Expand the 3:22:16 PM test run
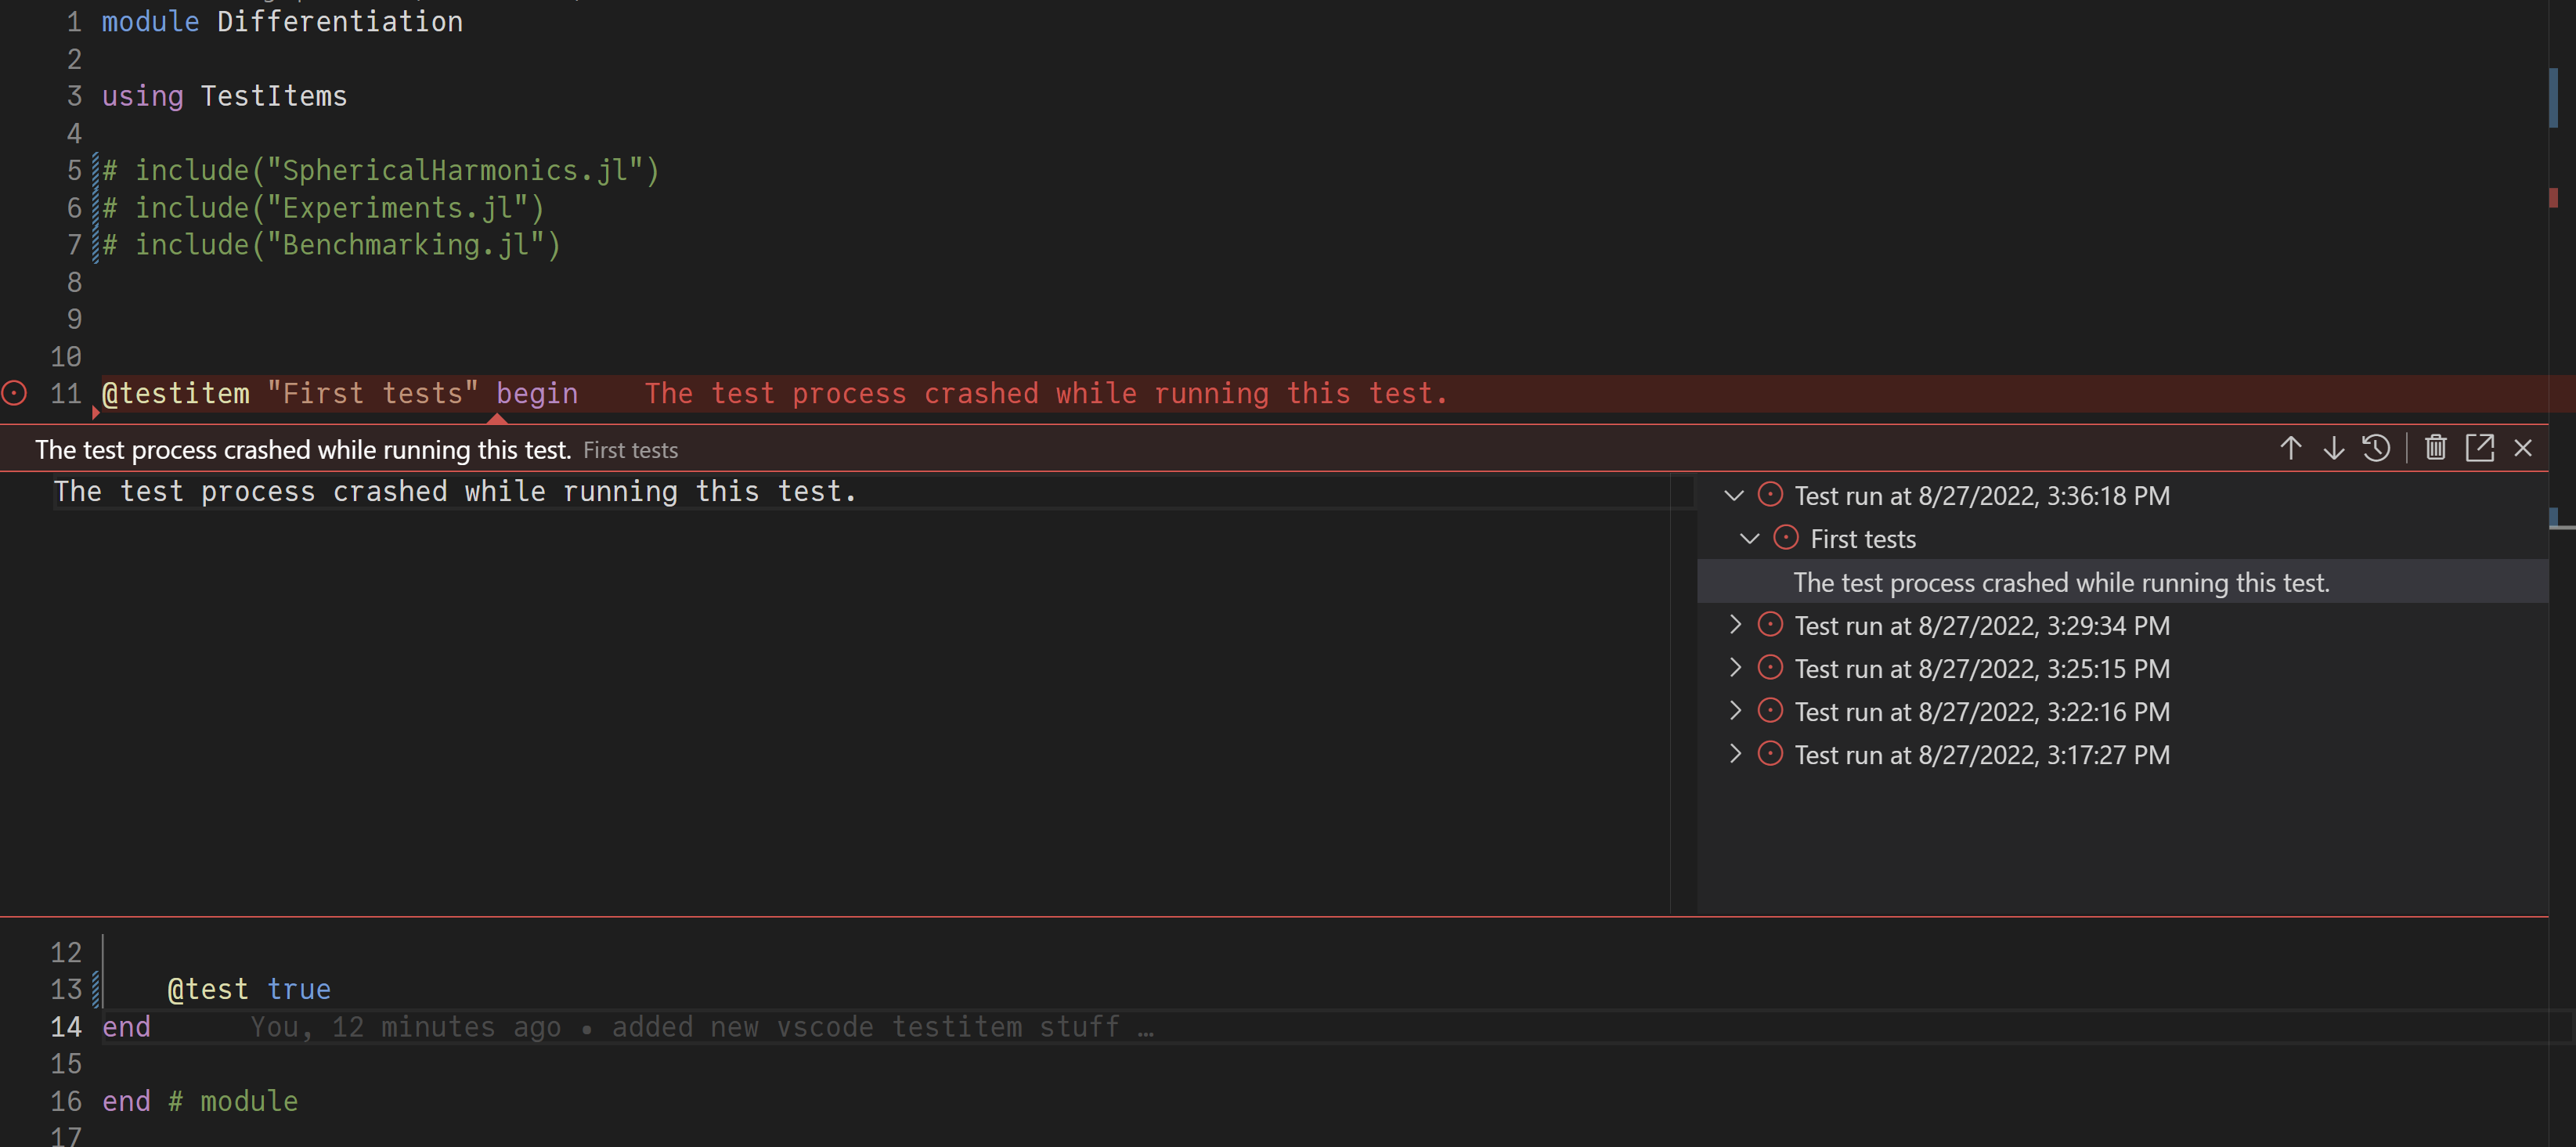Viewport: 2576px width, 1147px height. click(x=1735, y=711)
